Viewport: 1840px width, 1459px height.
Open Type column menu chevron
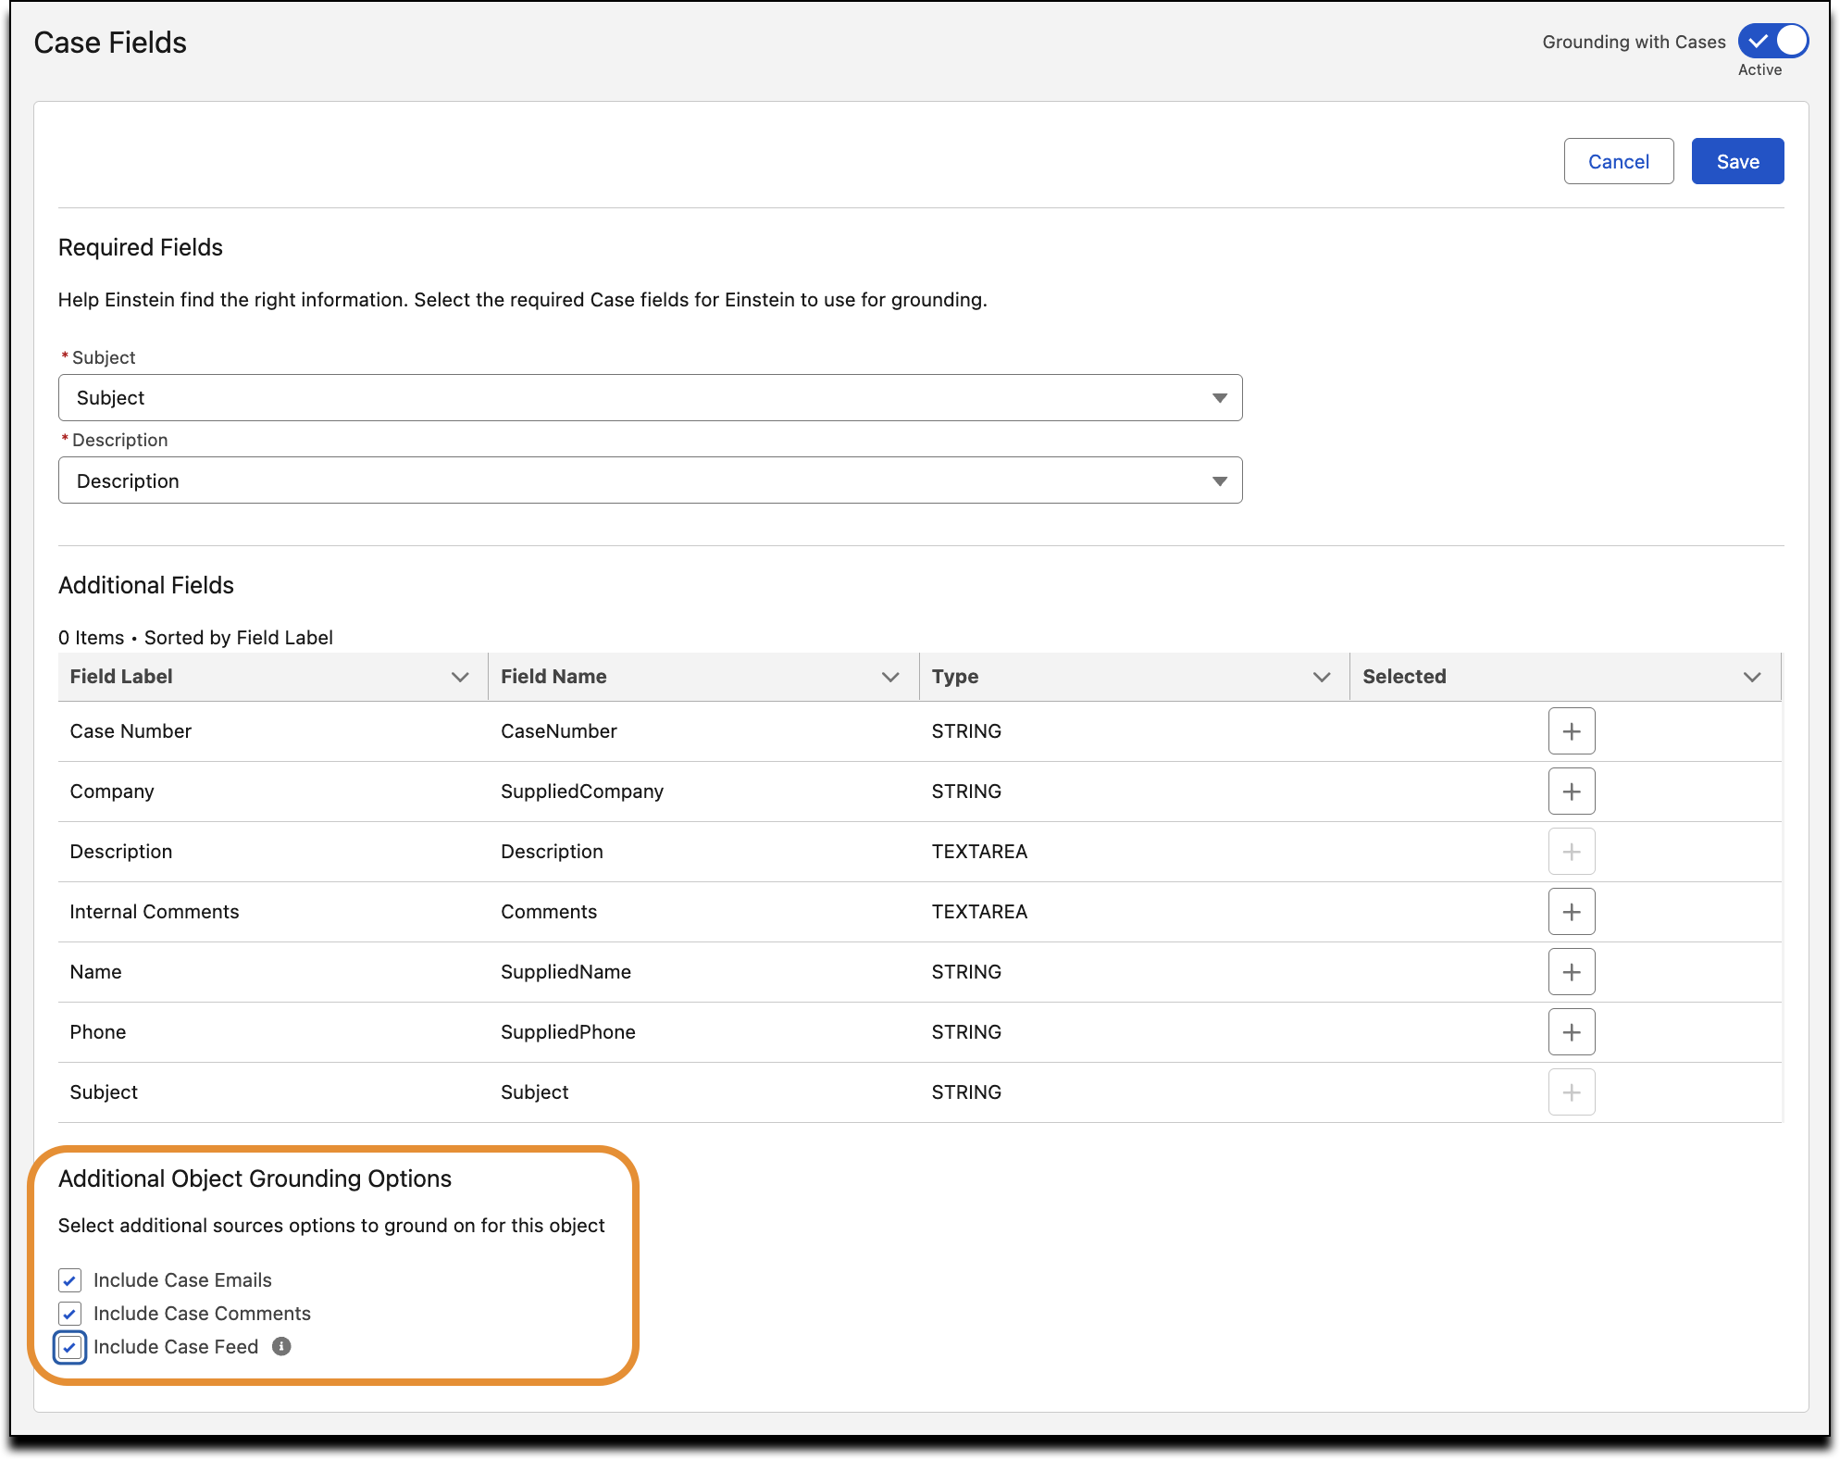1322,677
